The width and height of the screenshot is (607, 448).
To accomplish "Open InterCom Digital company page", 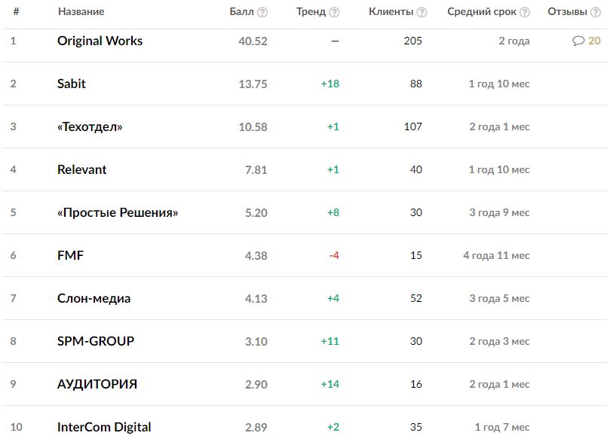I will point(104,427).
